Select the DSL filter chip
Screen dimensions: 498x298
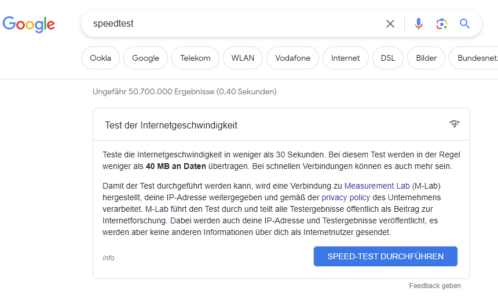388,58
